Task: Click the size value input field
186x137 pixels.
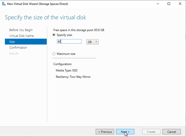Action: coord(69,42)
